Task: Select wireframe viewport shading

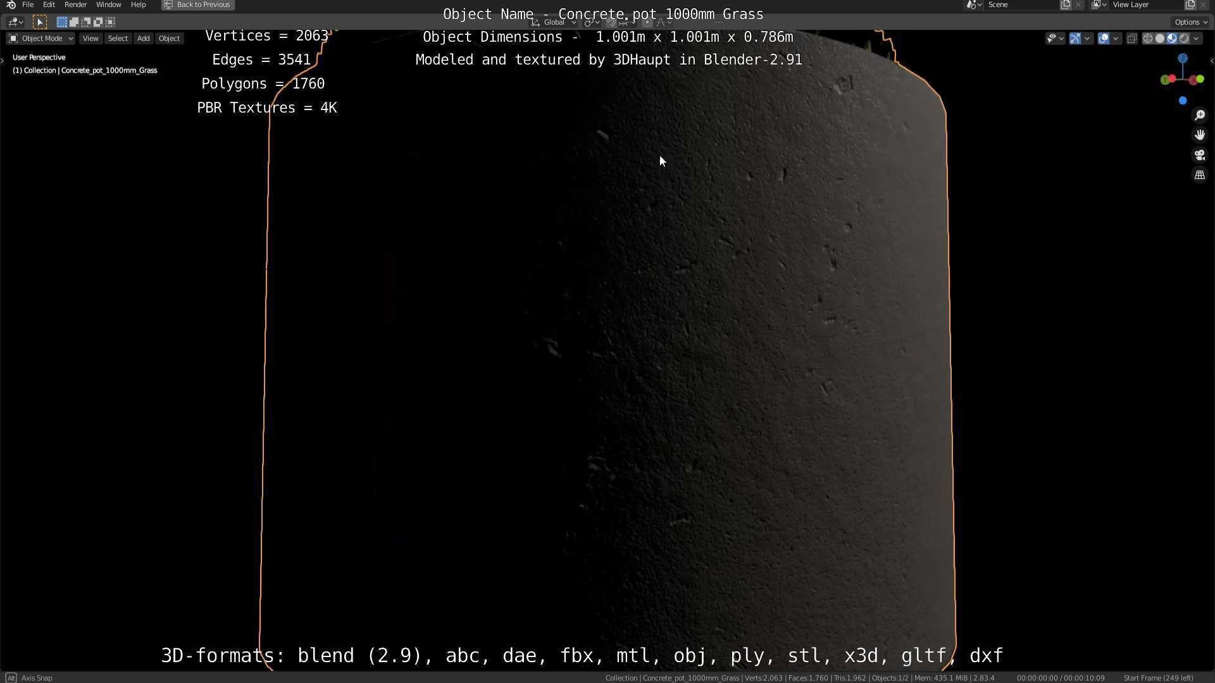Action: pos(1147,39)
